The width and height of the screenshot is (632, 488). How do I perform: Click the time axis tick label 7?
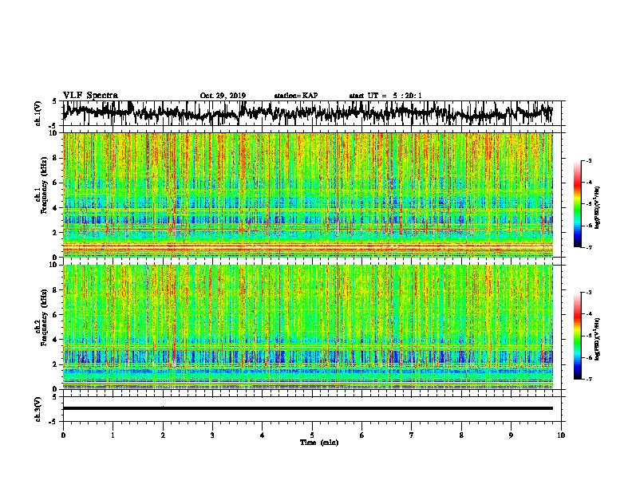412,435
